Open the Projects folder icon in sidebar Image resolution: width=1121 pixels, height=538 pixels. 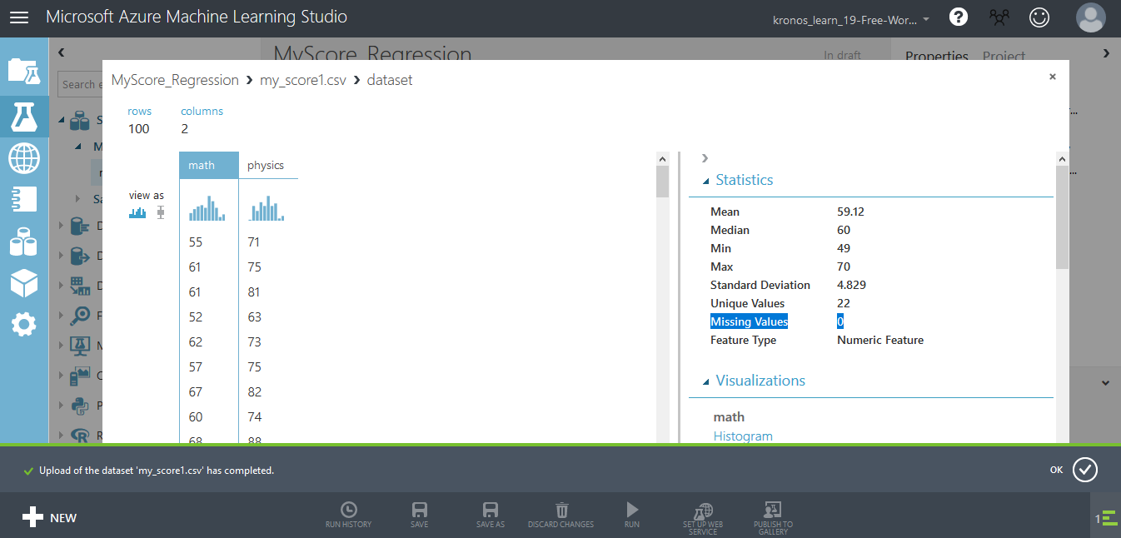click(23, 71)
